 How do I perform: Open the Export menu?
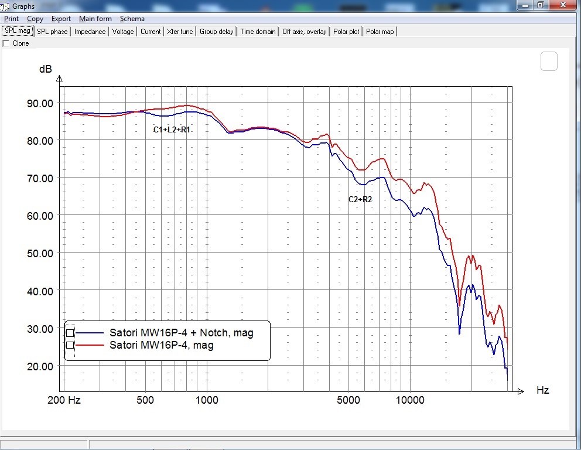point(61,19)
